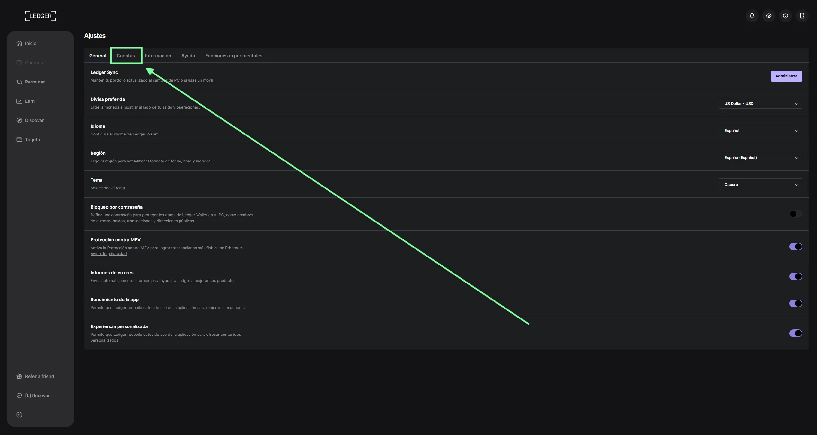
Task: Open Earn section label
Action: (x=30, y=101)
